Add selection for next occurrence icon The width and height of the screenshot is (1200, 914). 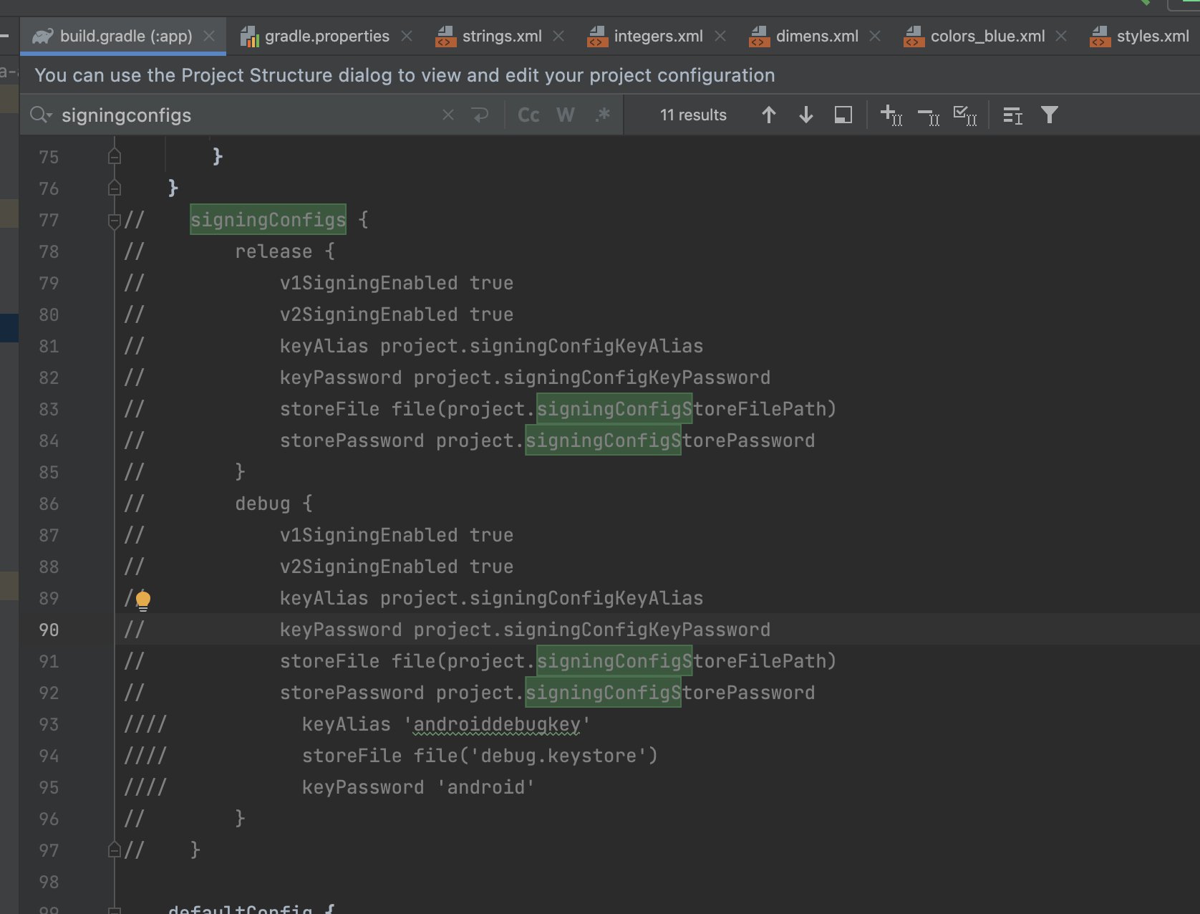[x=891, y=115]
